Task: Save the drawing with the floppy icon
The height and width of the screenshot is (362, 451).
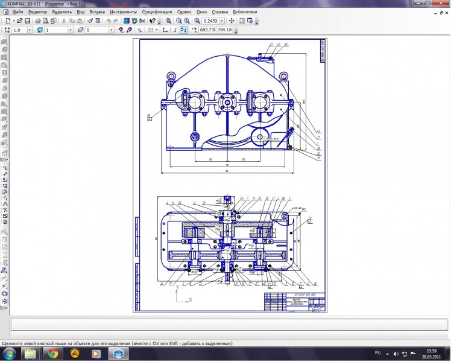Action: pyautogui.click(x=27, y=21)
